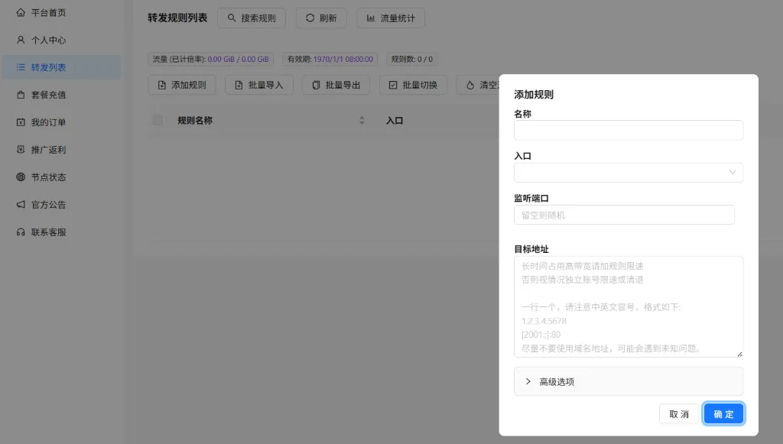
Task: Click the 规则名称 sort arrows
Action: tap(362, 120)
